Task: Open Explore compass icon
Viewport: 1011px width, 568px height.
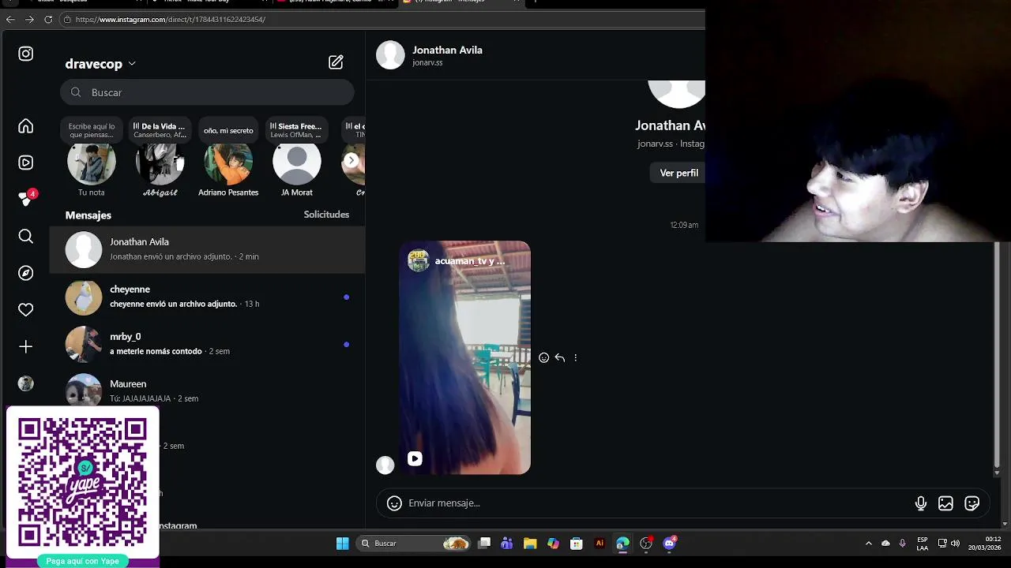Action: (x=26, y=273)
